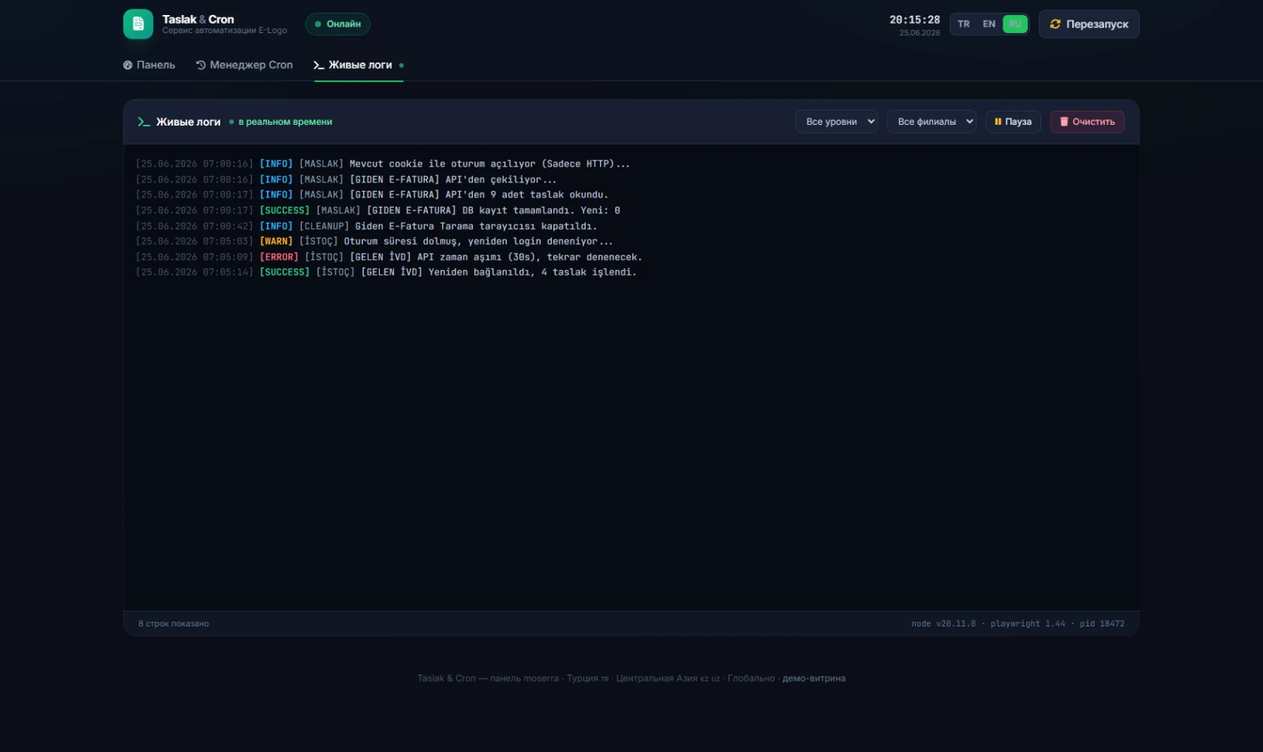This screenshot has height=752, width=1263.
Task: Click the terminal icon beside Живые логи heading
Action: click(144, 122)
